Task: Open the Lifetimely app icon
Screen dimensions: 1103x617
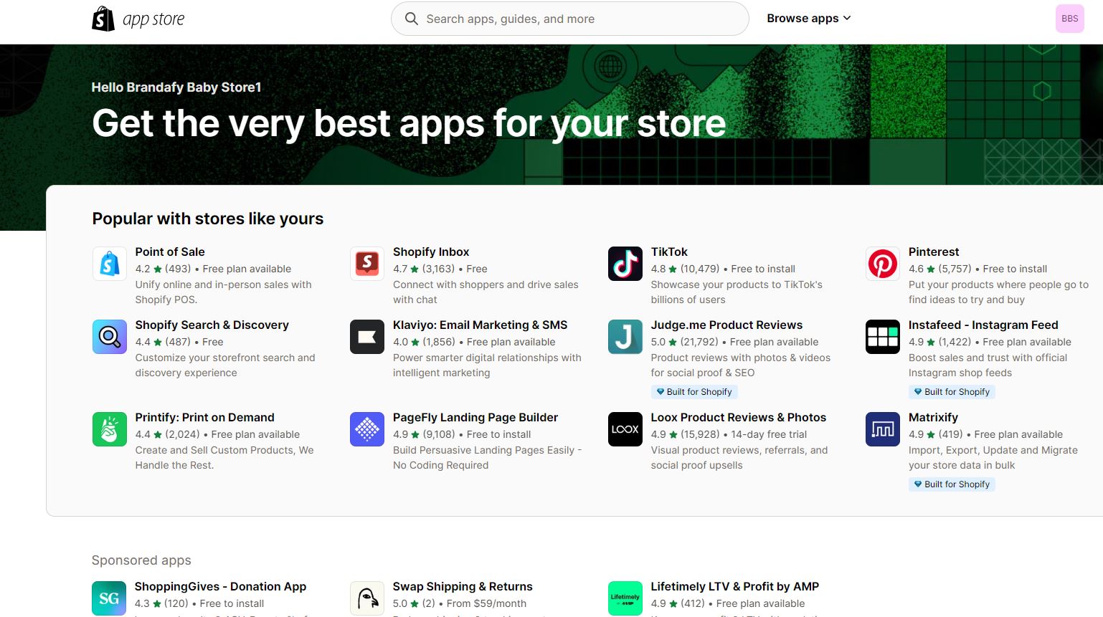Action: click(625, 598)
